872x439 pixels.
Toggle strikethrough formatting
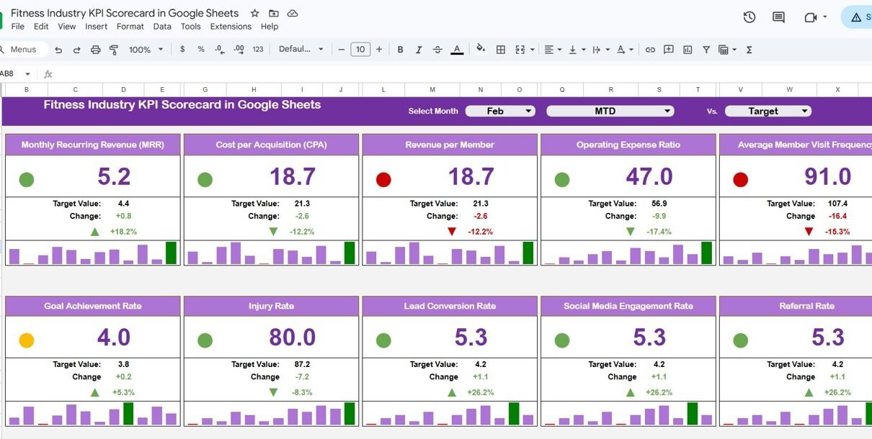tap(437, 50)
